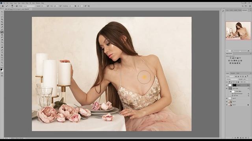
Task: Click the foreground color swatch
Action: click(x=1, y=69)
